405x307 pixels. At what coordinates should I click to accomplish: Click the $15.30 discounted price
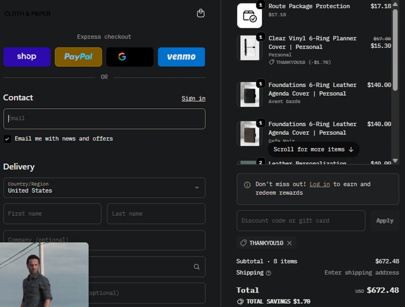coord(381,46)
